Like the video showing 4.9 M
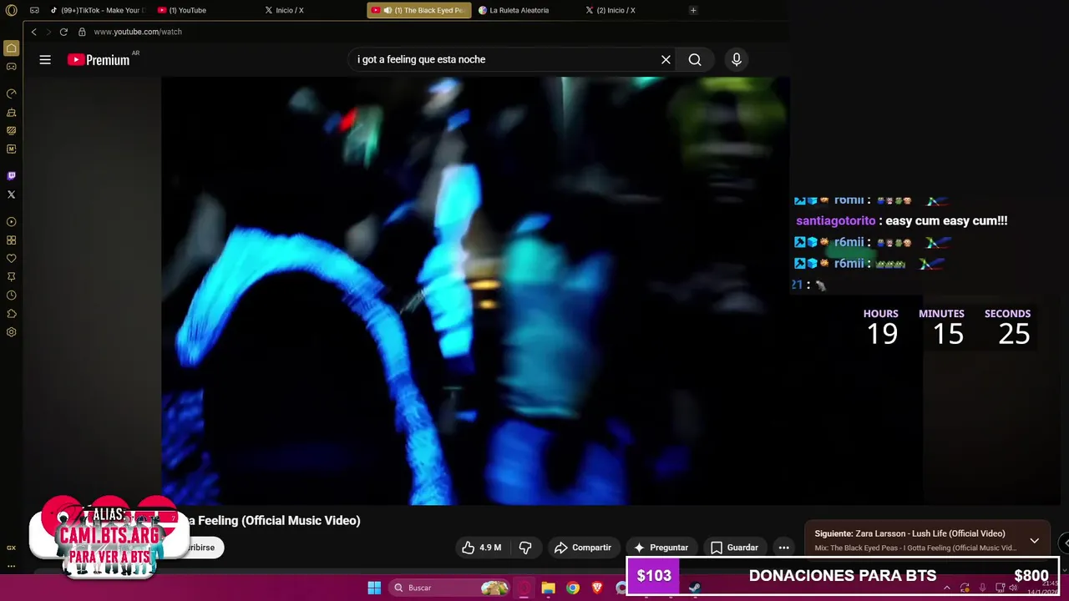 (x=483, y=548)
